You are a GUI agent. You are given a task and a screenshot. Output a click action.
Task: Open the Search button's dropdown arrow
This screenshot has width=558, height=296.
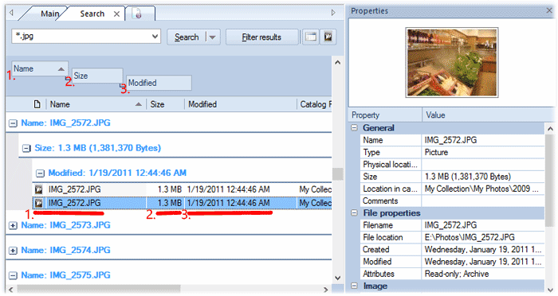pos(213,37)
